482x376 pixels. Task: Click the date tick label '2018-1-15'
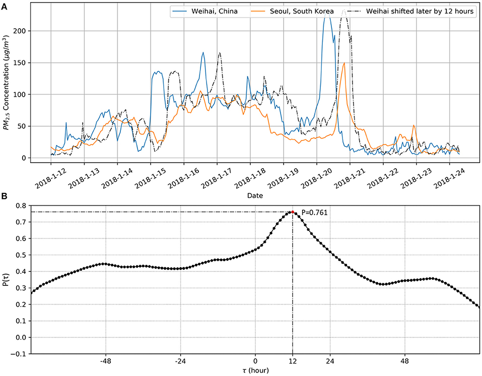(x=150, y=178)
